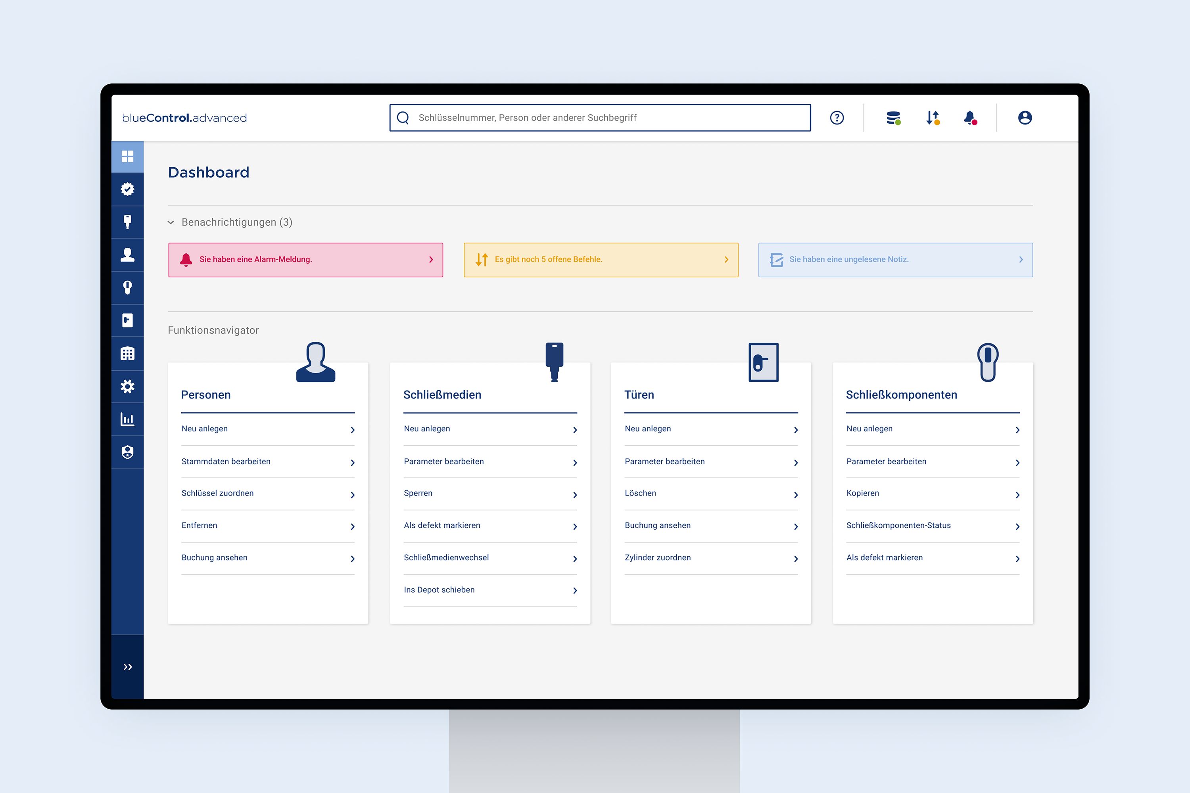Screen dimensions: 1190x793
Task: Open the 5 offene Befehle notification
Action: coord(601,259)
